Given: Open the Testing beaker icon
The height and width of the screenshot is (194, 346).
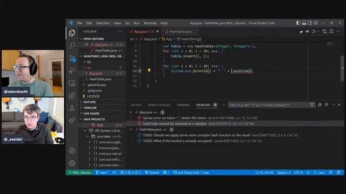Looking at the screenshot, I should tap(72, 108).
